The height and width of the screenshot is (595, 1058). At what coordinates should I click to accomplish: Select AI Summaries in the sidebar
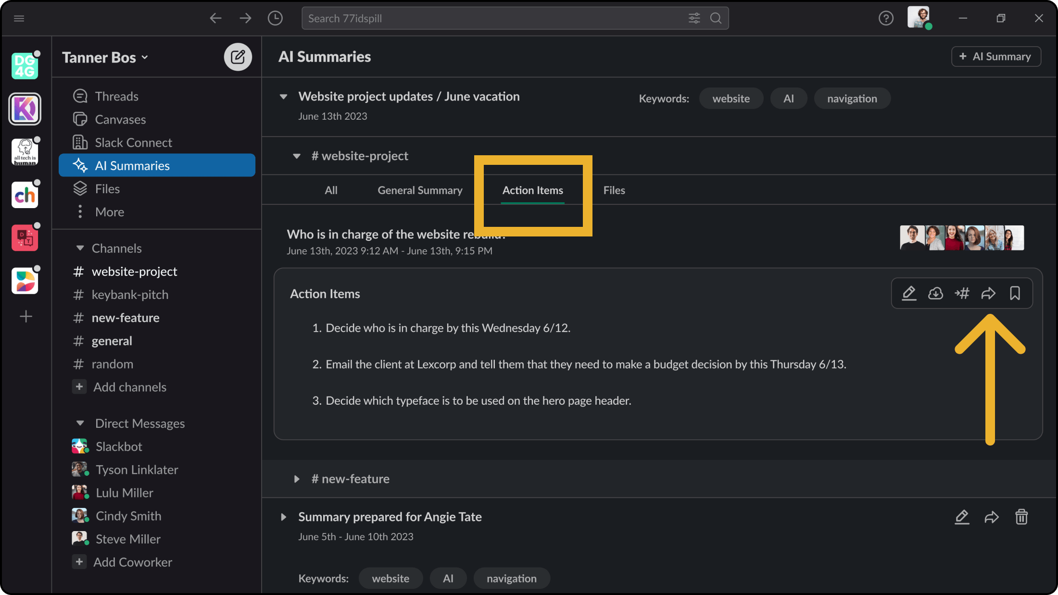click(157, 165)
